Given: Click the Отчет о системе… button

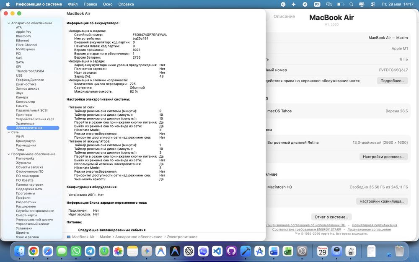Looking at the screenshot, I should coord(331,217).
